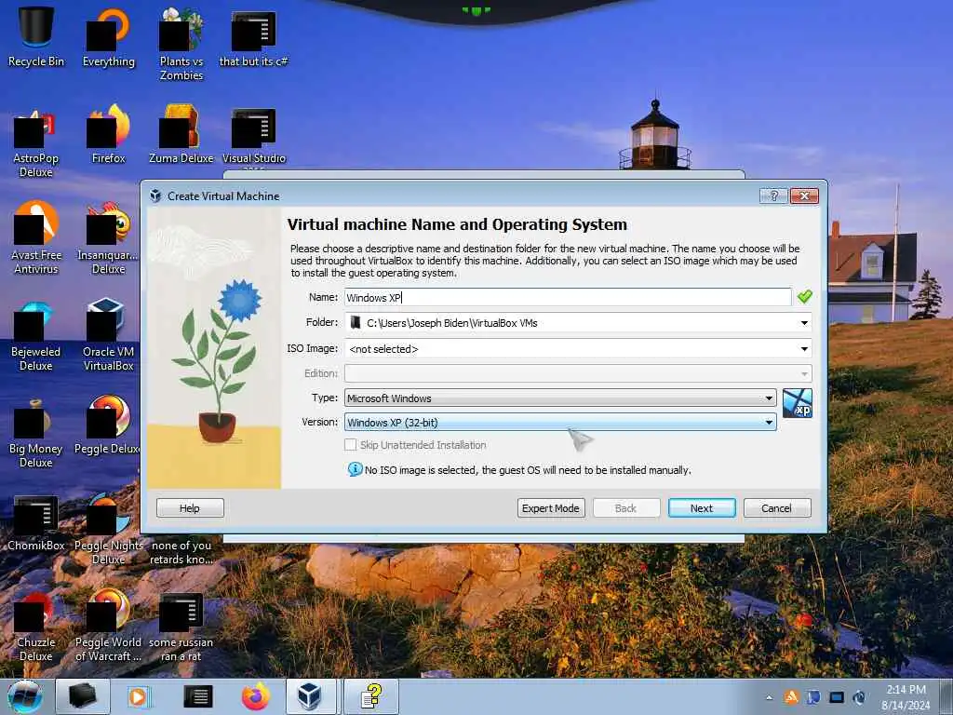953x715 pixels.
Task: Click the Windows Start orb
Action: pos(25,696)
